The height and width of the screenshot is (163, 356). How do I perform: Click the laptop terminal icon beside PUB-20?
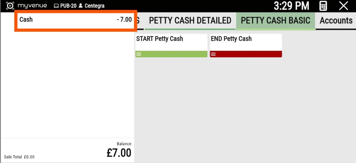56,6
